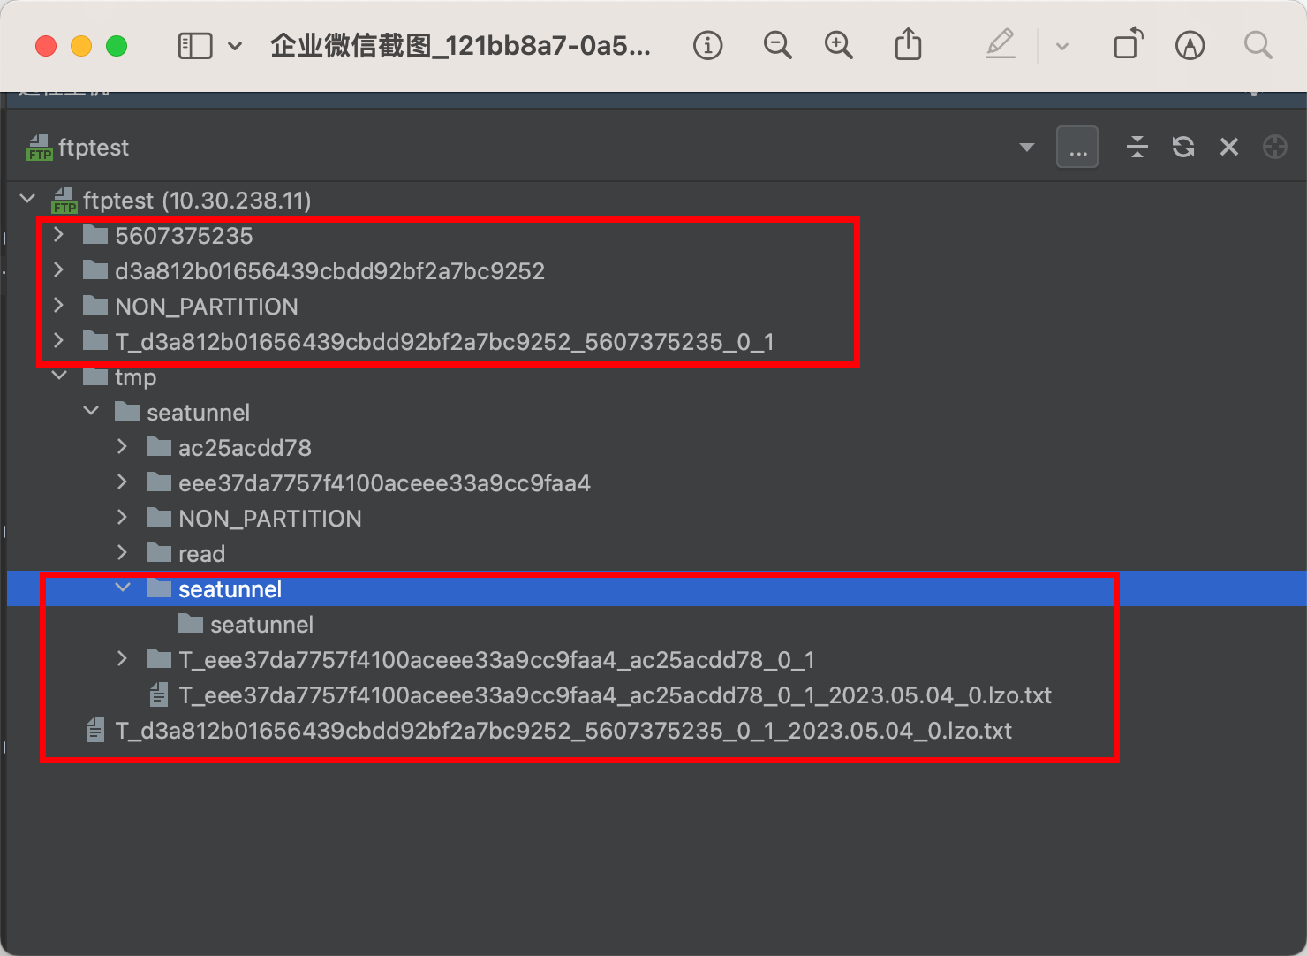The image size is (1307, 956).
Task: Expand the NON_PARTITION folder under seatunnel
Action: (x=122, y=518)
